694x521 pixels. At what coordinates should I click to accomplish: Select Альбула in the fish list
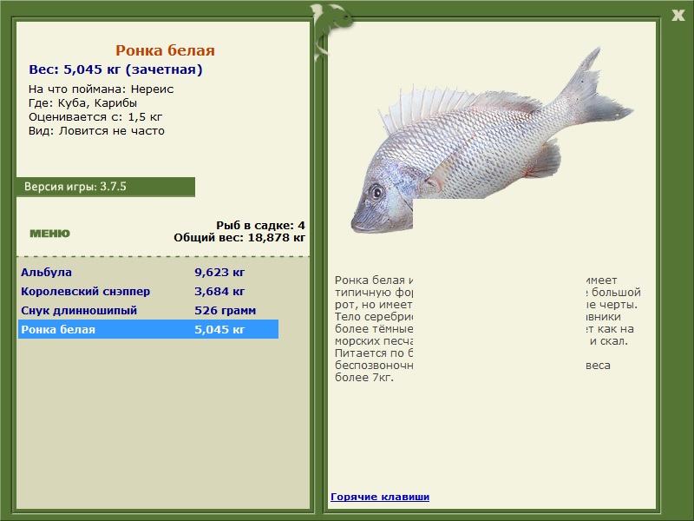click(x=46, y=272)
